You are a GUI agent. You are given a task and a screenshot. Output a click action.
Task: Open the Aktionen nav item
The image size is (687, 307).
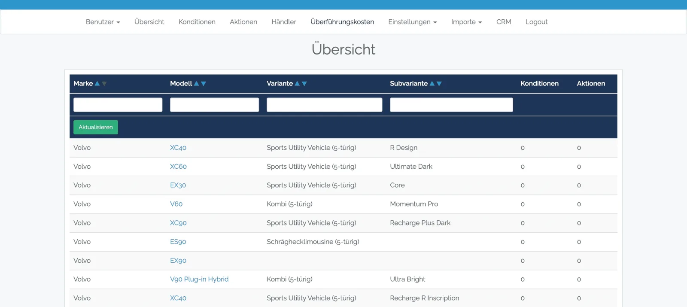coord(243,22)
